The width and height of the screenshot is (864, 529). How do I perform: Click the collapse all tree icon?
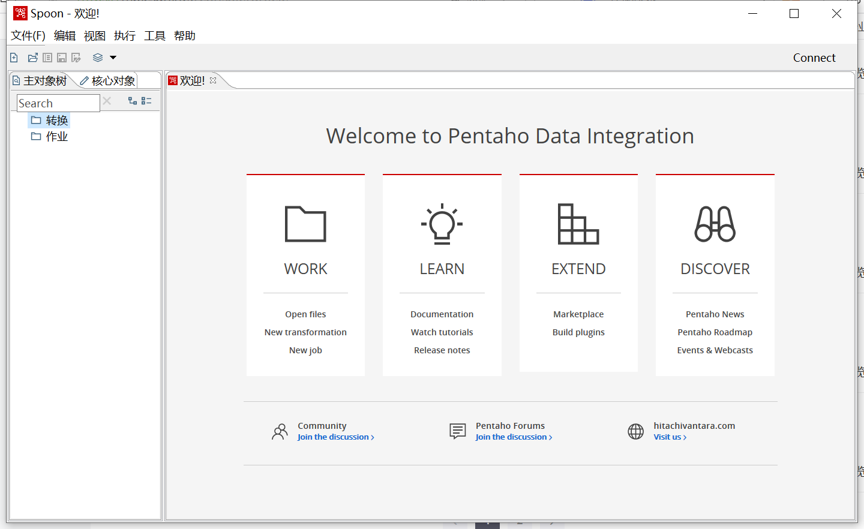[146, 101]
